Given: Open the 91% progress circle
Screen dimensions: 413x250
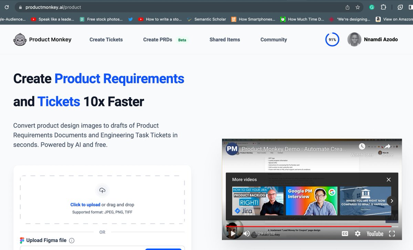Looking at the screenshot, I should point(332,40).
